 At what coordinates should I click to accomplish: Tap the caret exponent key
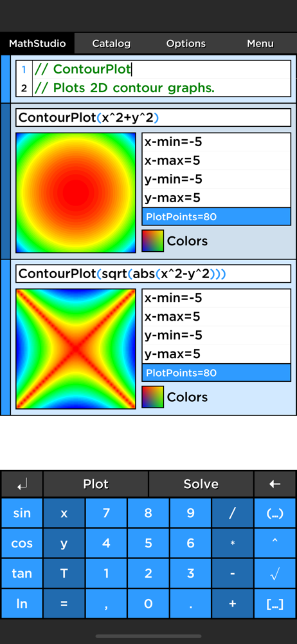point(274,543)
